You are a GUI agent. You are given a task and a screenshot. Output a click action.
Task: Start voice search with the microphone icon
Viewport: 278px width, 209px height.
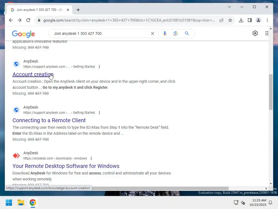[165, 33]
